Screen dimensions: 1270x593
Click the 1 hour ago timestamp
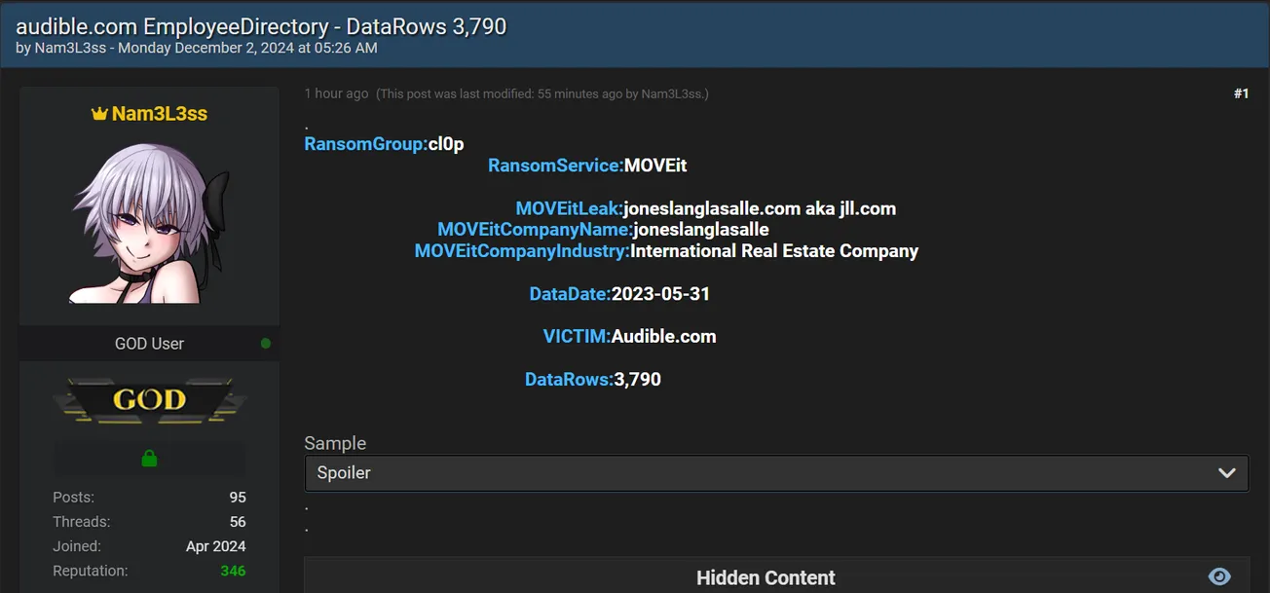tap(336, 93)
